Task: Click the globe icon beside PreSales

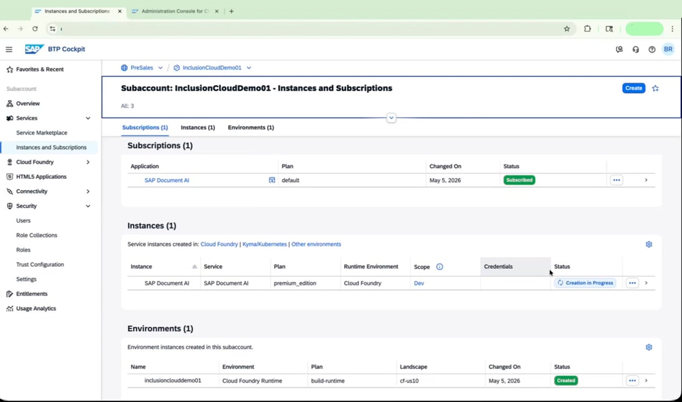Action: (x=124, y=68)
